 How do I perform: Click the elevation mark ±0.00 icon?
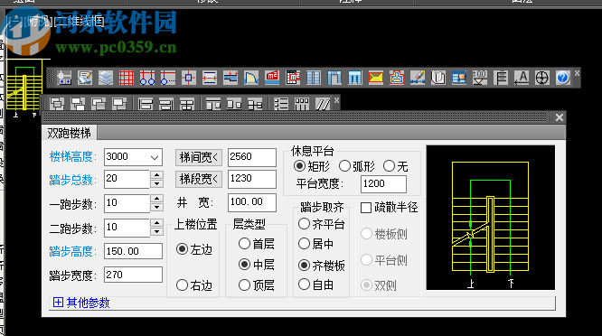(x=480, y=78)
